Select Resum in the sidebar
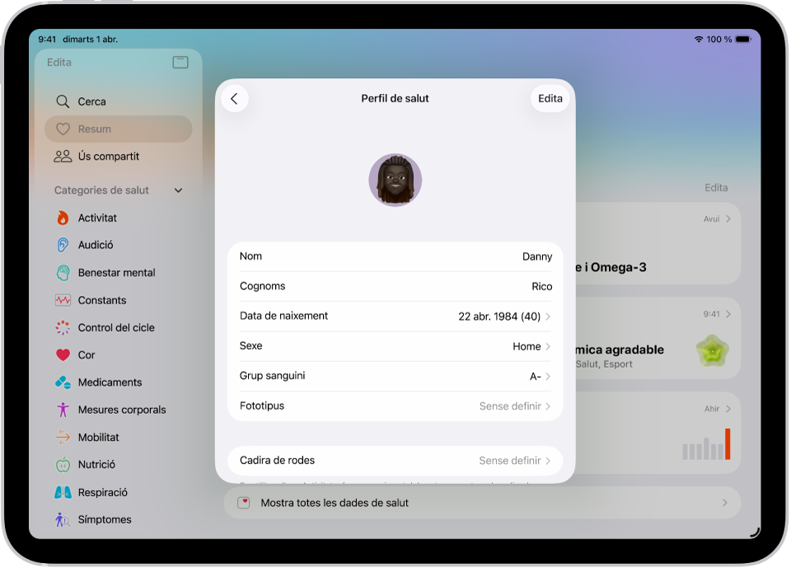This screenshot has height=568, width=791. tap(119, 129)
